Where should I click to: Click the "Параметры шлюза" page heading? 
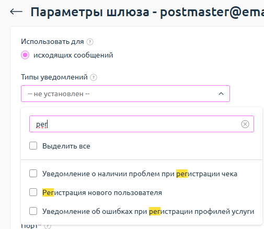tap(90, 12)
